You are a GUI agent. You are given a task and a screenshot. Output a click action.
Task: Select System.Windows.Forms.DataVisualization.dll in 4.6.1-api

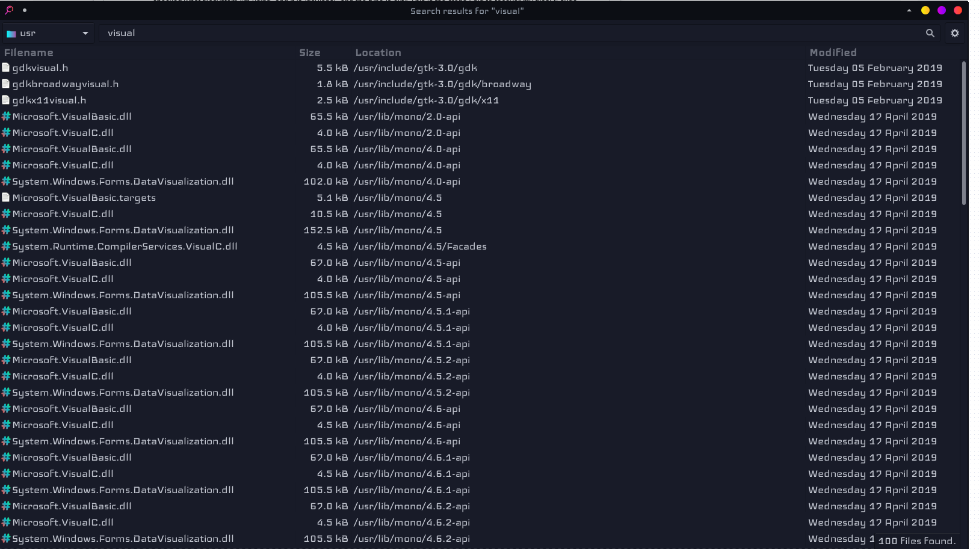pyautogui.click(x=123, y=489)
